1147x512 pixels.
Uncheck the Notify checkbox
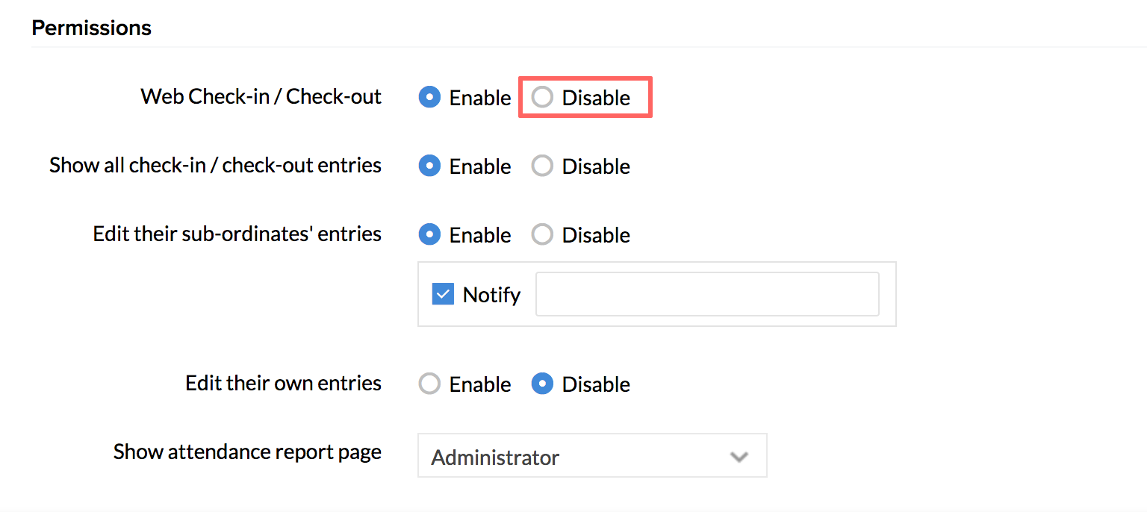click(x=443, y=295)
